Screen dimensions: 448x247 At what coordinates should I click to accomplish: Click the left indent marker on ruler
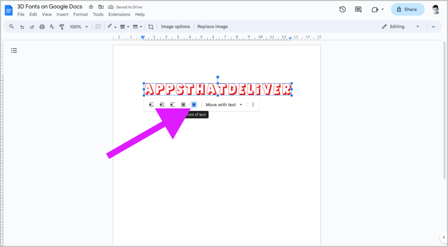click(x=143, y=38)
